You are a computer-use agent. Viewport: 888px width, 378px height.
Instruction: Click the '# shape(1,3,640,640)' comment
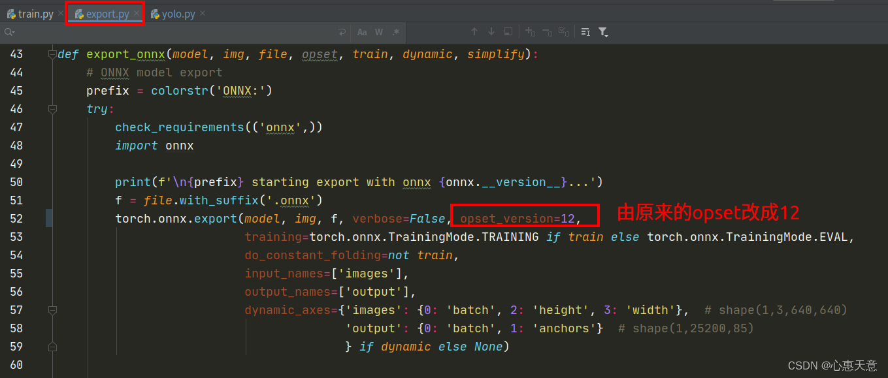776,310
